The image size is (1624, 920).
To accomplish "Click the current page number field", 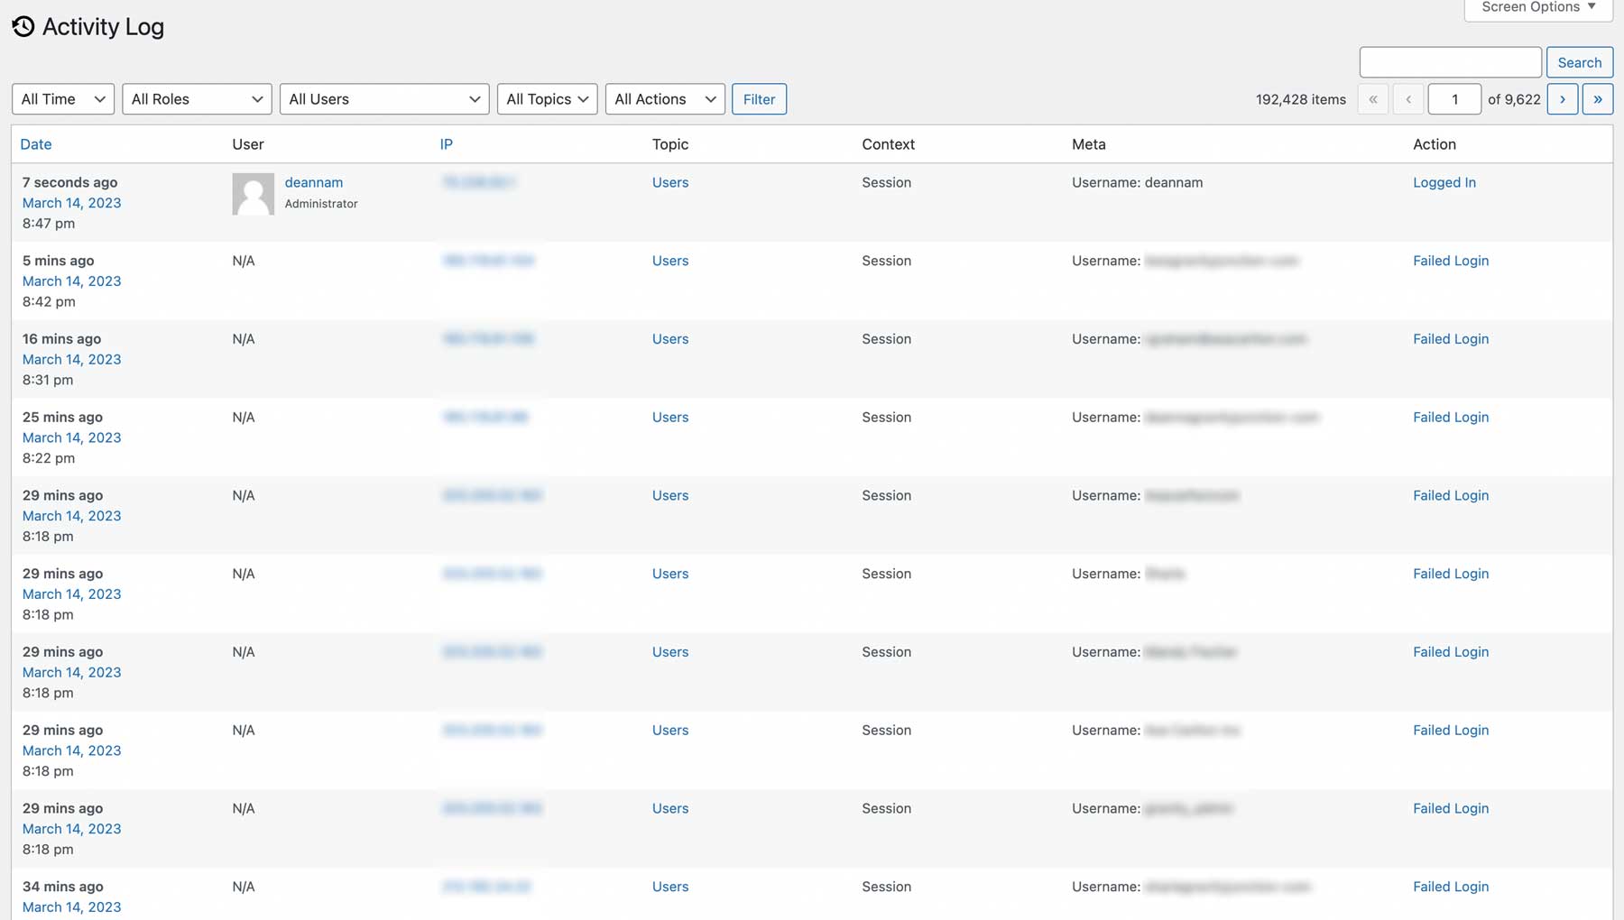I will coord(1453,99).
